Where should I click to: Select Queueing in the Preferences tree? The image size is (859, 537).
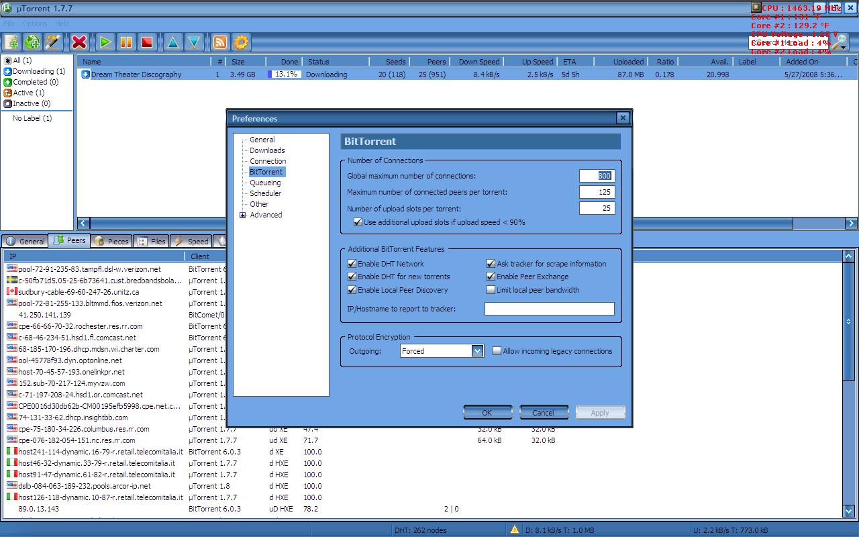click(x=265, y=183)
